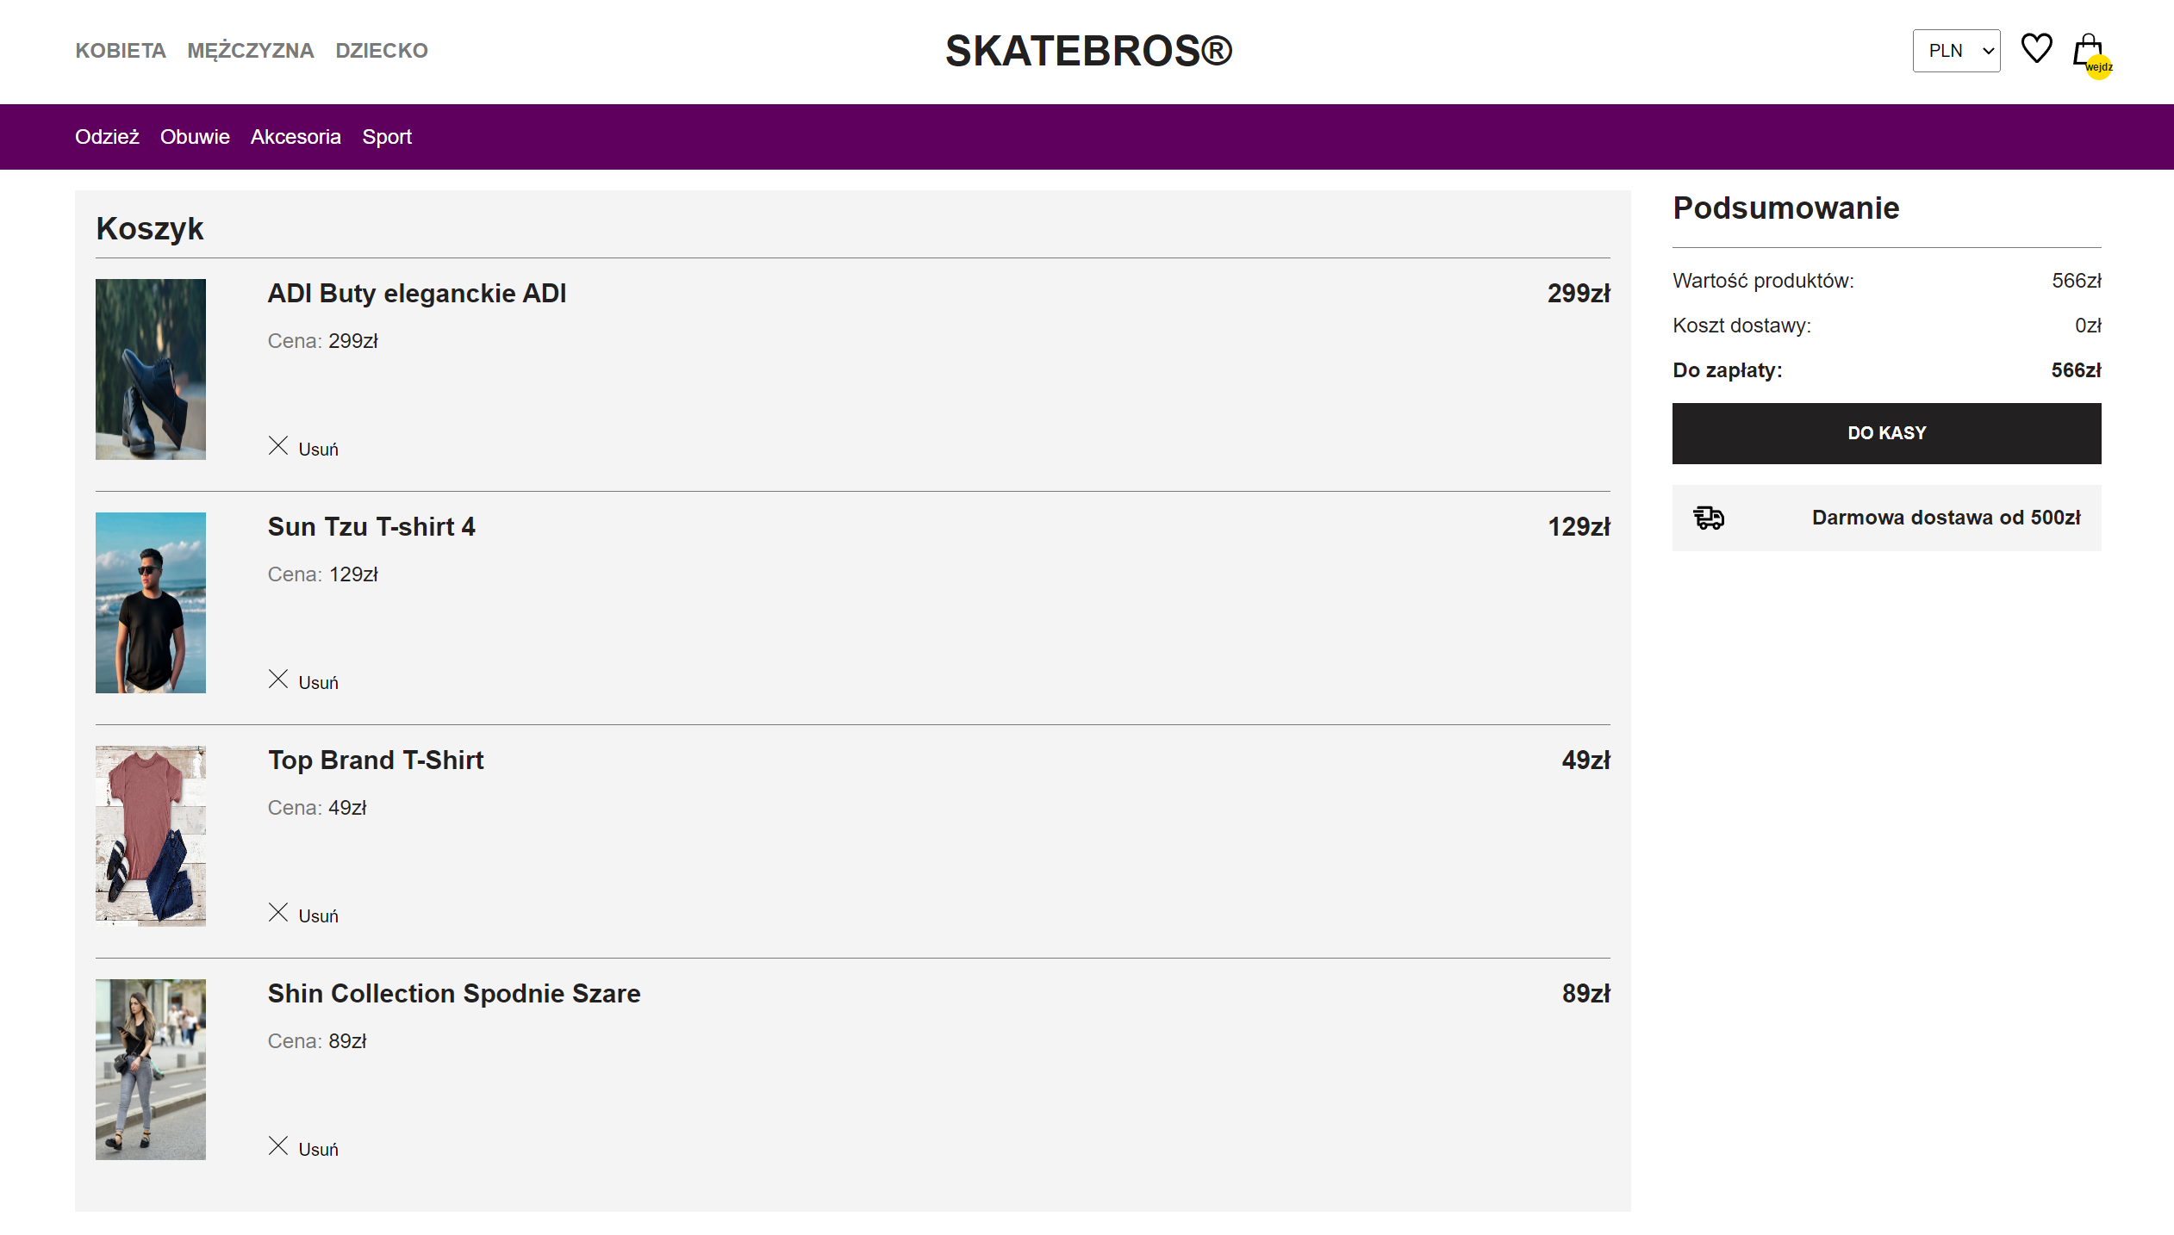Screen dimensions: 2174x1235
Task: Click the SKATEBROS logo
Action: click(1088, 51)
